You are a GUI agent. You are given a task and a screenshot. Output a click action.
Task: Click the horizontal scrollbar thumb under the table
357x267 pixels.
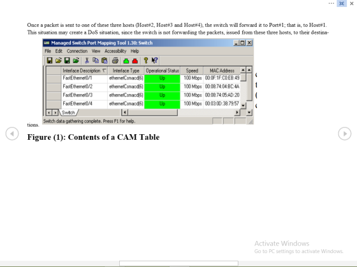(152, 113)
